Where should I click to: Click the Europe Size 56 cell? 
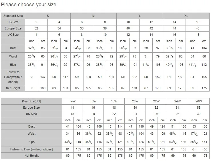[198, 108]
